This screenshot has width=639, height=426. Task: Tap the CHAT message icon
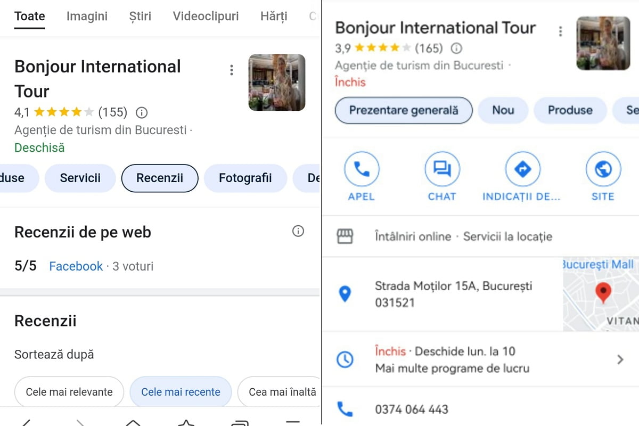(x=442, y=169)
